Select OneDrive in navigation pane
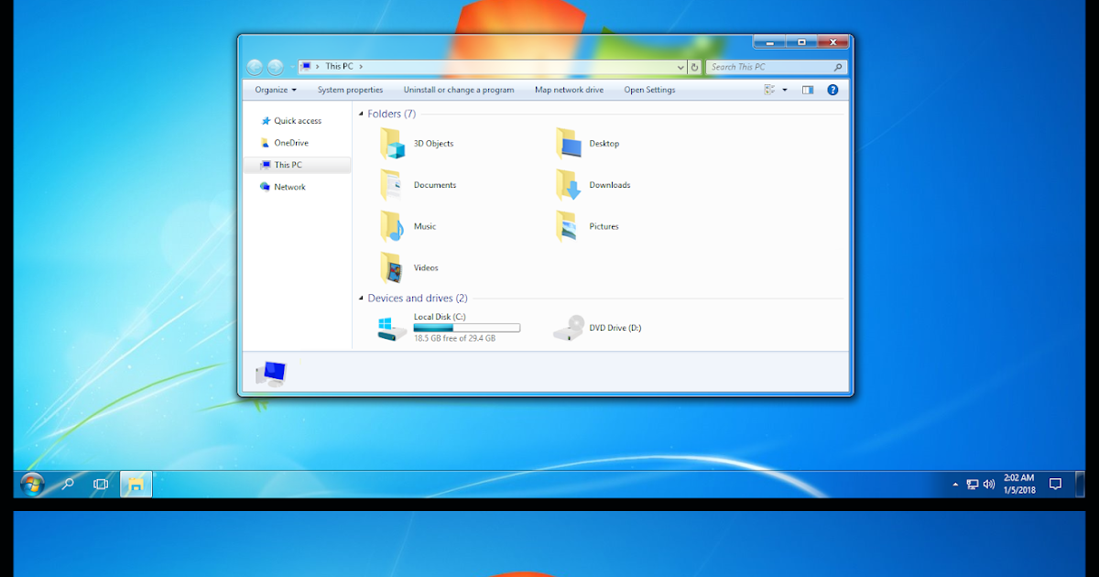Screen dimensions: 1099x577 click(291, 143)
